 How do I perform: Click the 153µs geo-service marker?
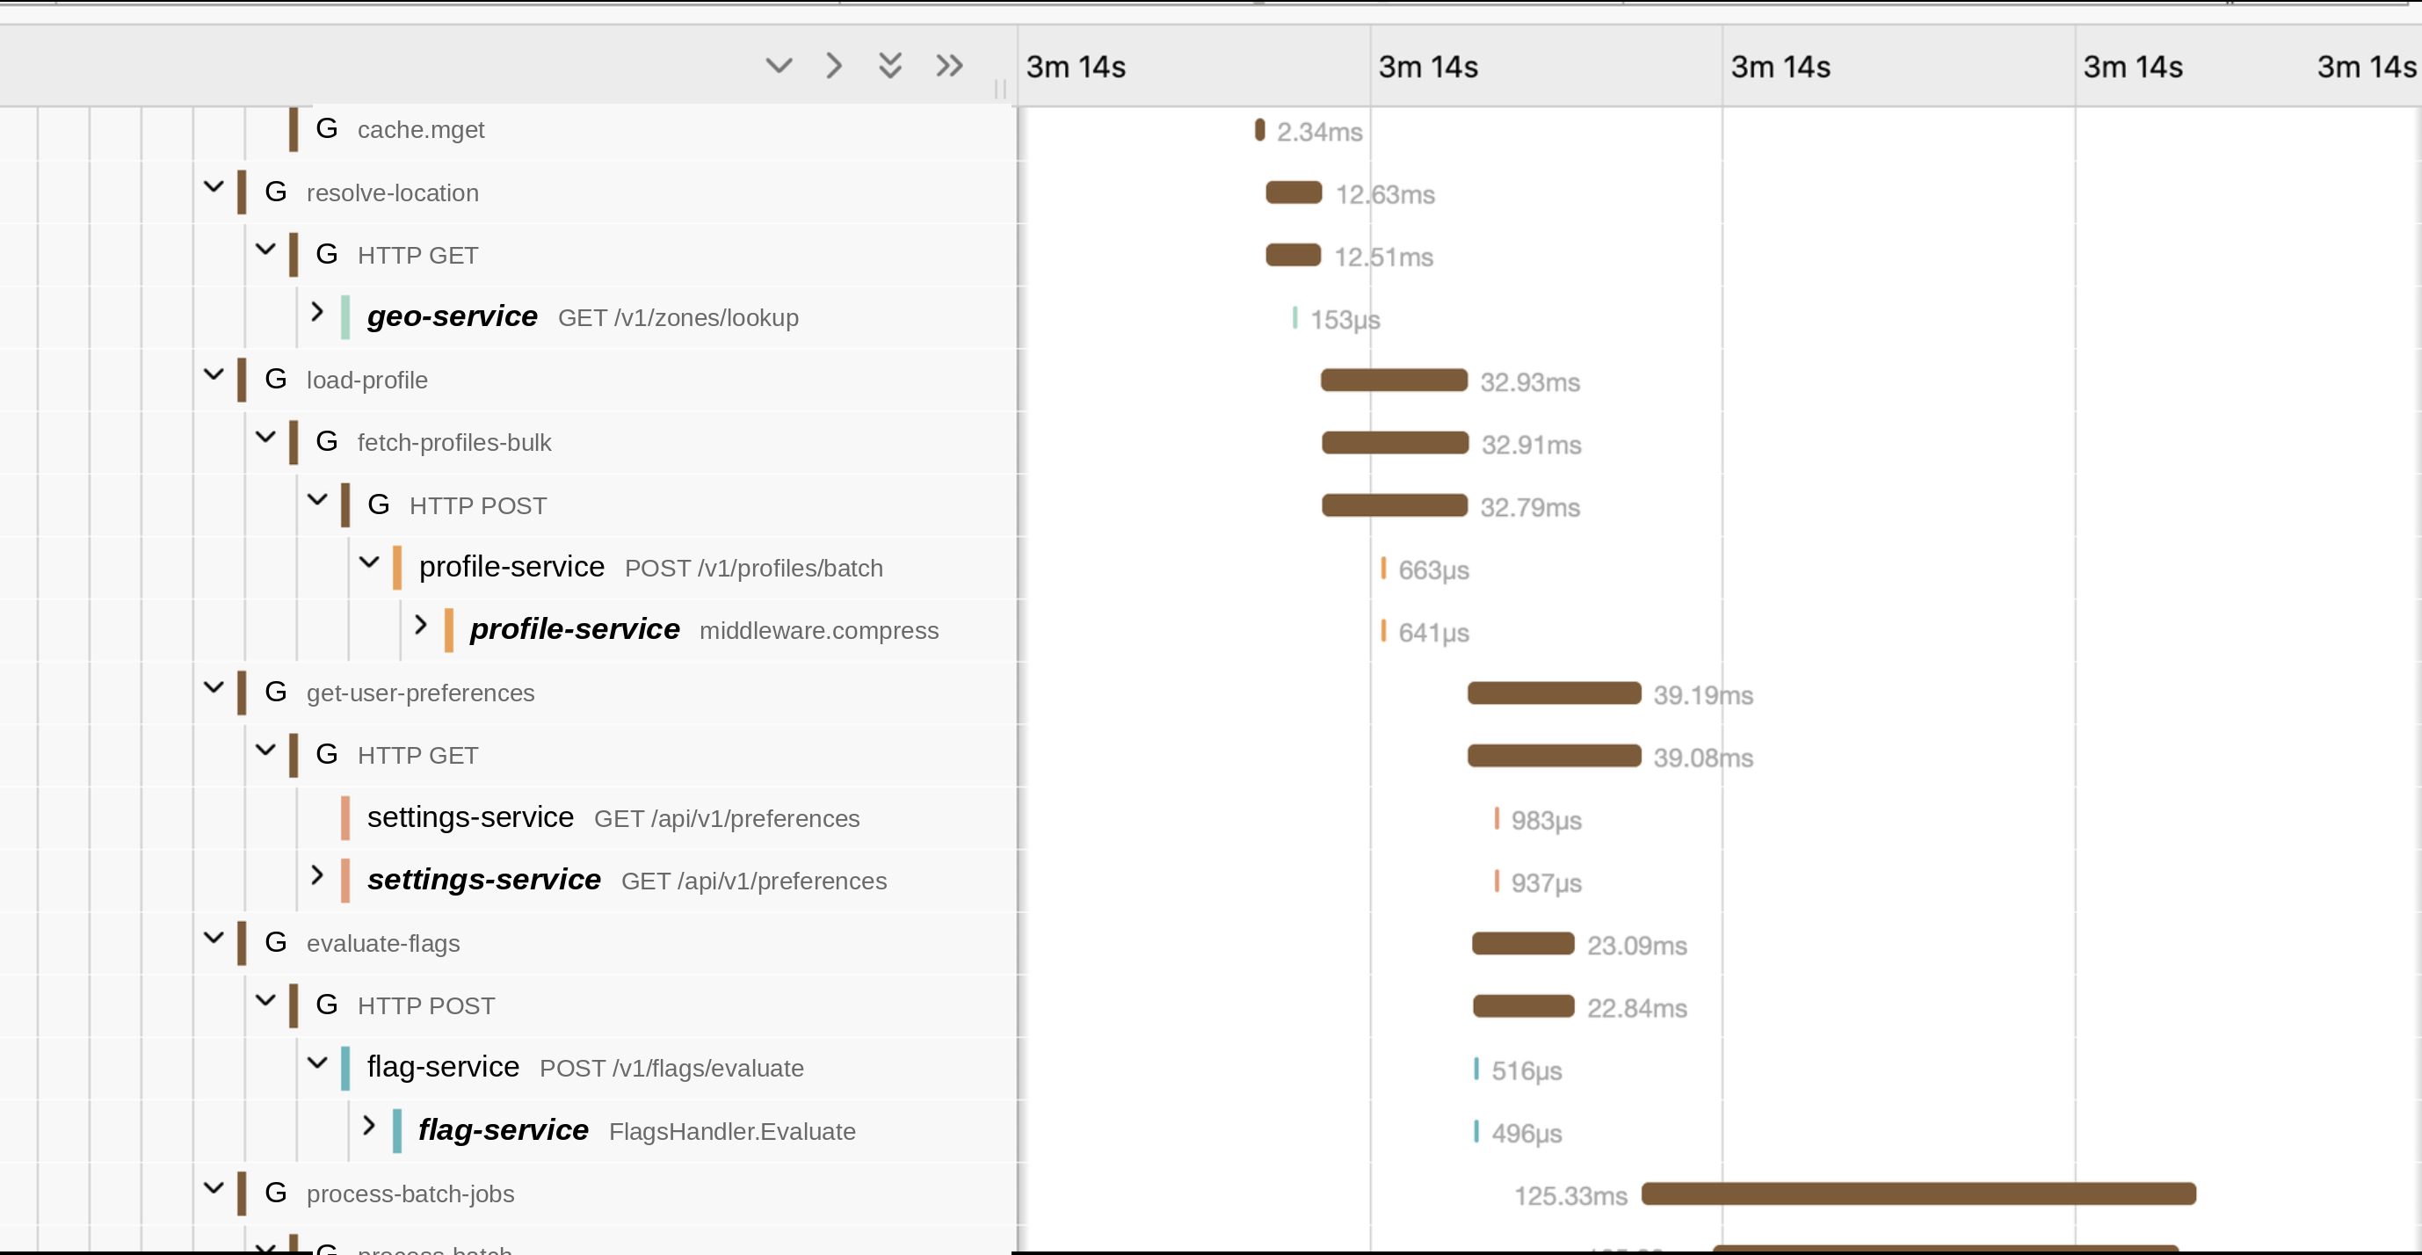coord(1294,318)
